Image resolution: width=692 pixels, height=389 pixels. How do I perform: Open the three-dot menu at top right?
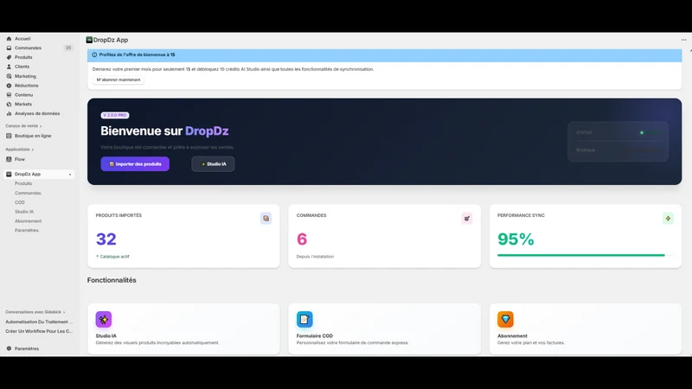683,40
